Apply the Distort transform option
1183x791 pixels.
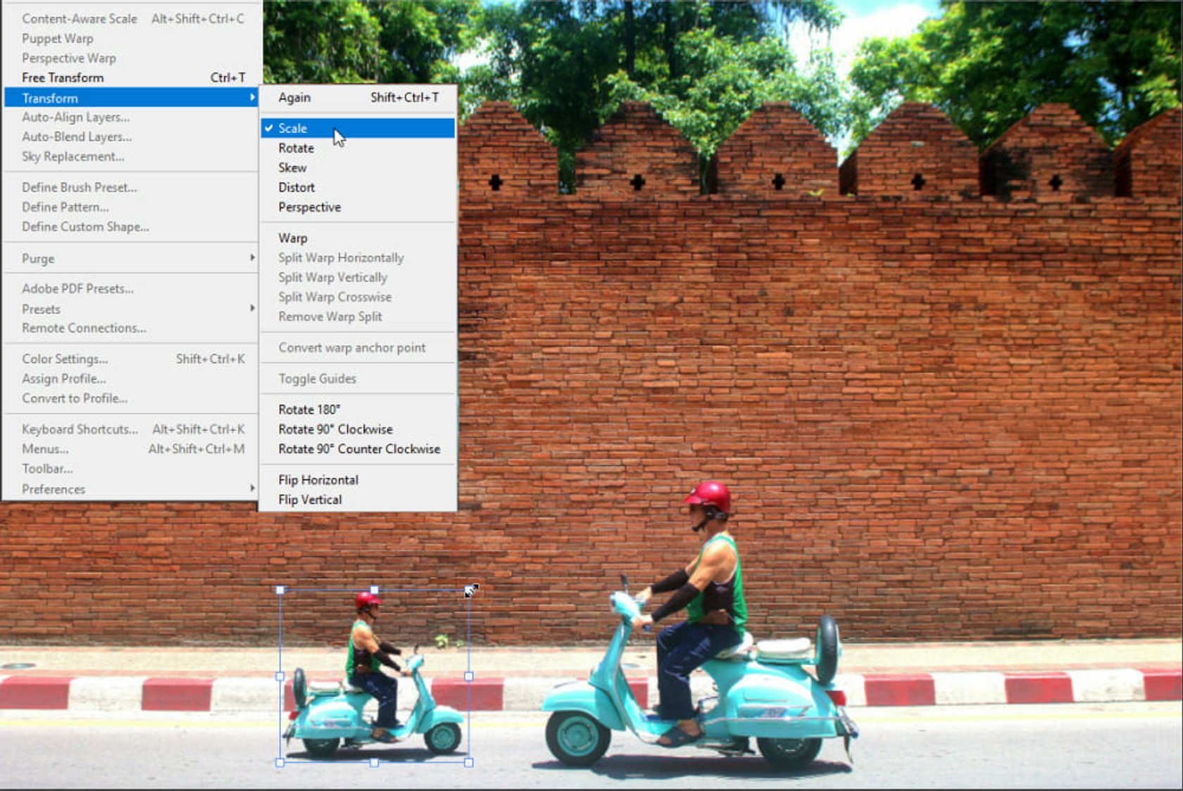click(296, 187)
